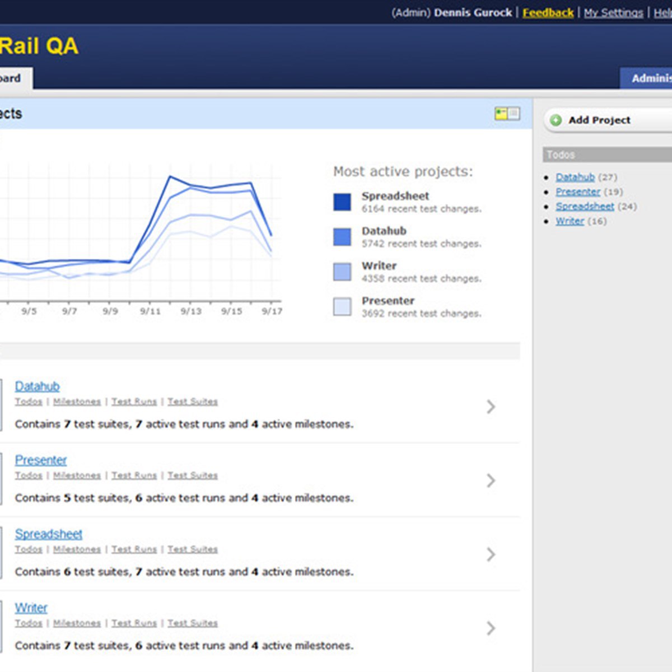Click the 9/13 date label on chart axis
This screenshot has width=672, height=672.
click(191, 311)
